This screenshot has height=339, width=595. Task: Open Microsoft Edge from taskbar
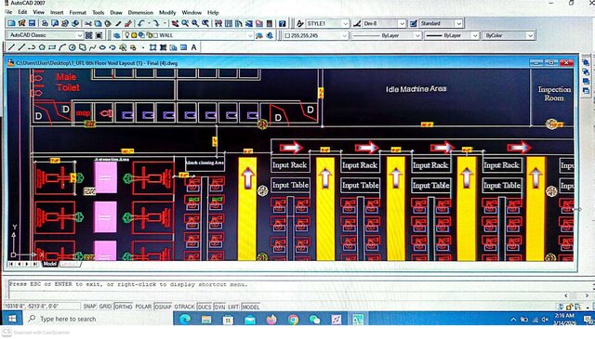(185, 319)
